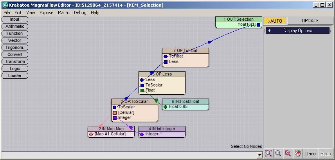Open the Trigonom. node category

[15, 48]
